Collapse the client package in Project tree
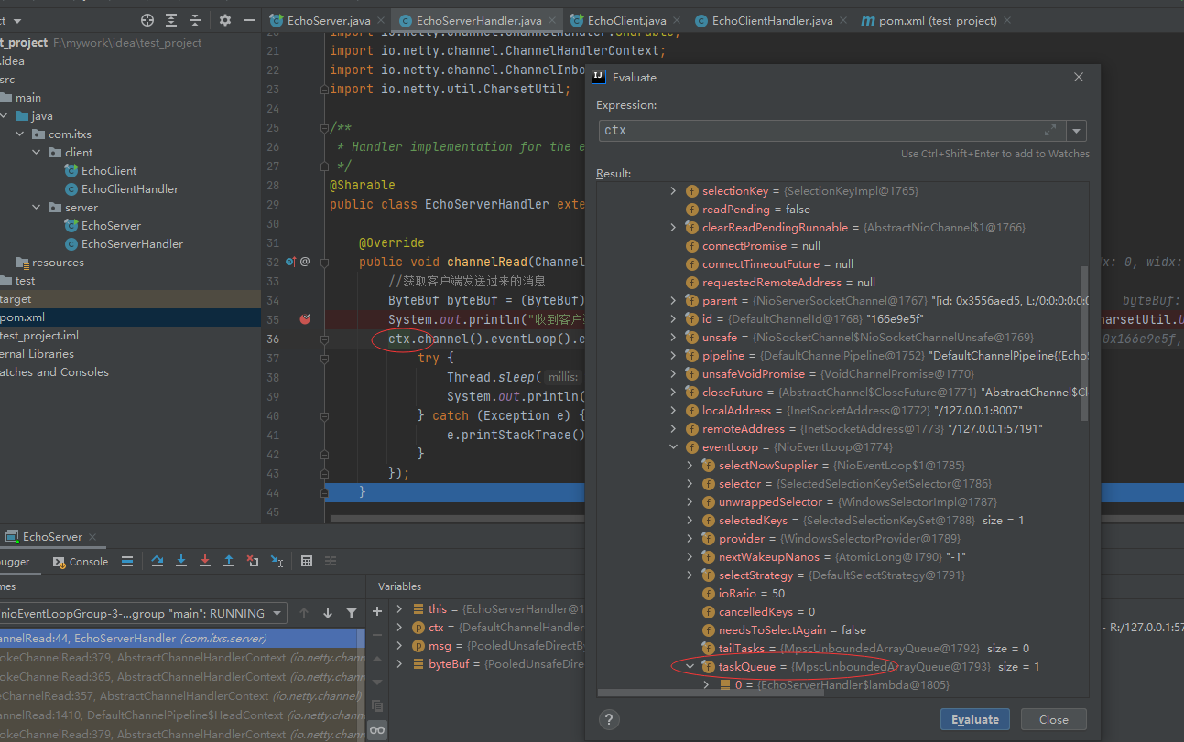Viewport: 1184px width, 742px height. point(36,153)
